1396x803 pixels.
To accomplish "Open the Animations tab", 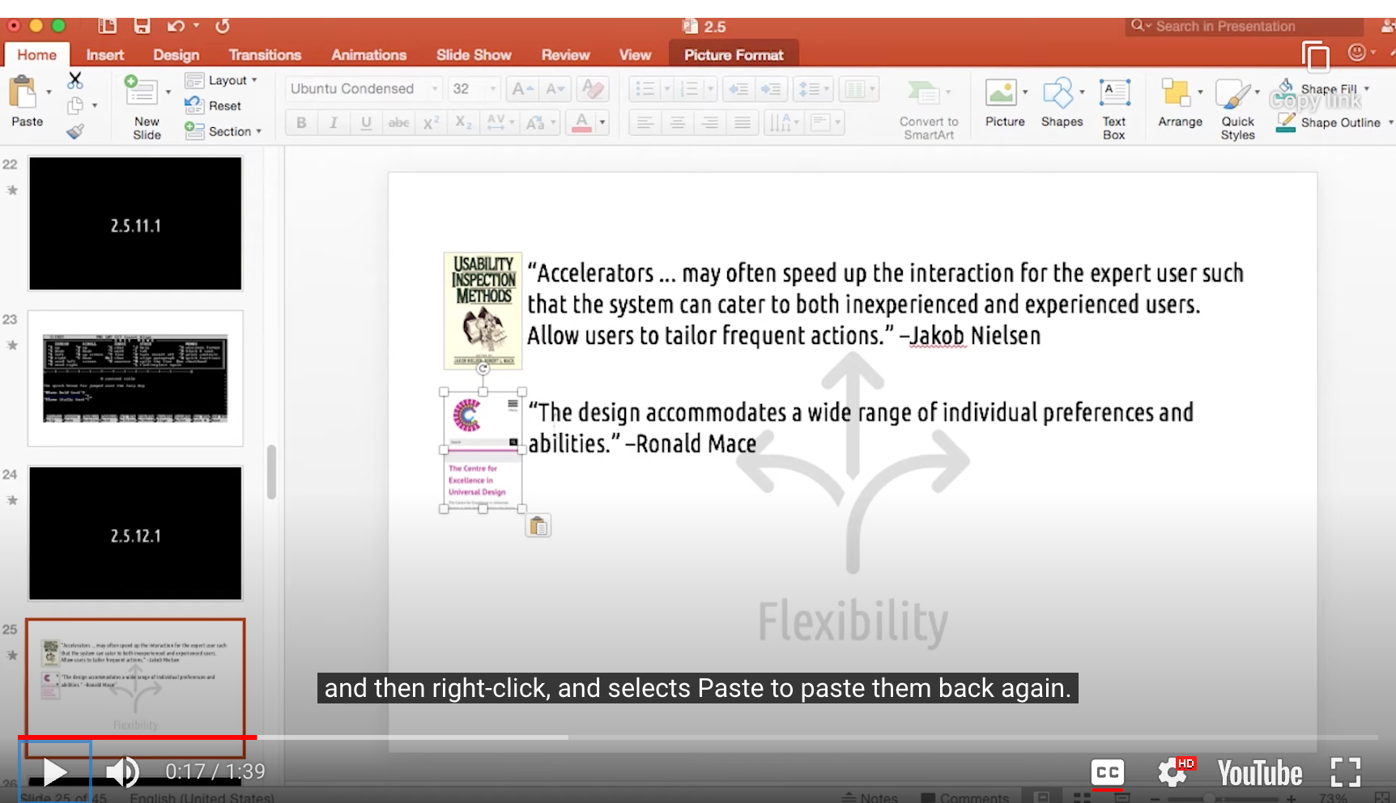I will (x=368, y=54).
